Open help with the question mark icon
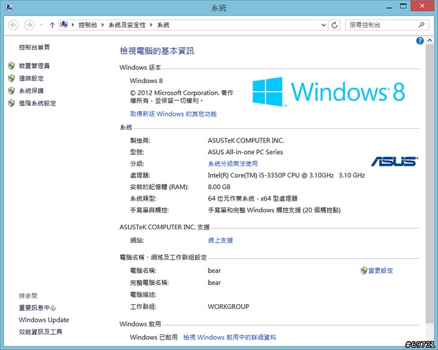The width and height of the screenshot is (438, 350). point(420,41)
